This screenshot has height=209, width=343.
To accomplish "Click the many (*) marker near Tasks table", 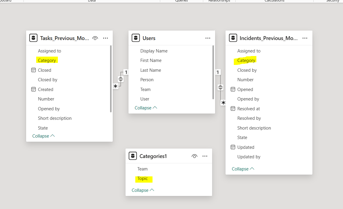I will [x=115, y=86].
